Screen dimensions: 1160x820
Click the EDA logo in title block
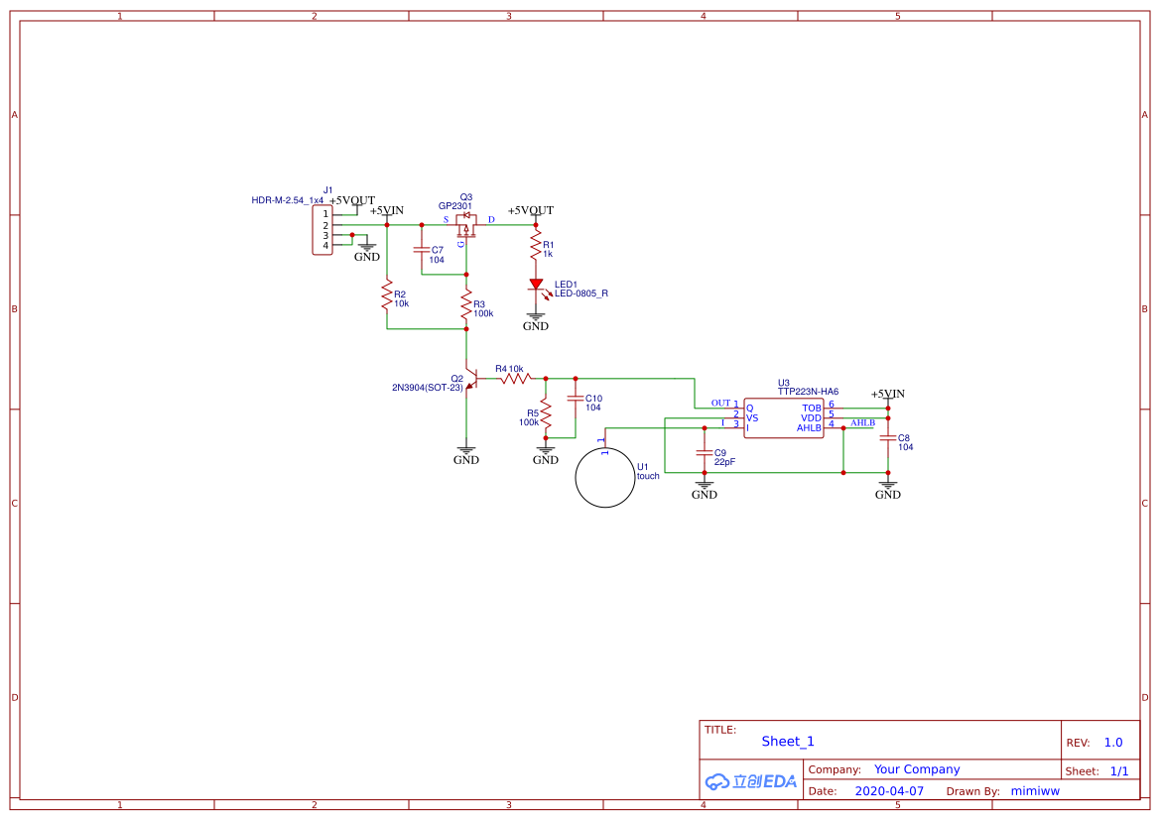click(x=751, y=781)
